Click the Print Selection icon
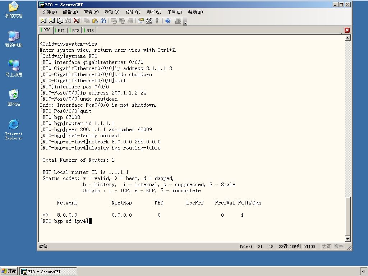 (122, 21)
